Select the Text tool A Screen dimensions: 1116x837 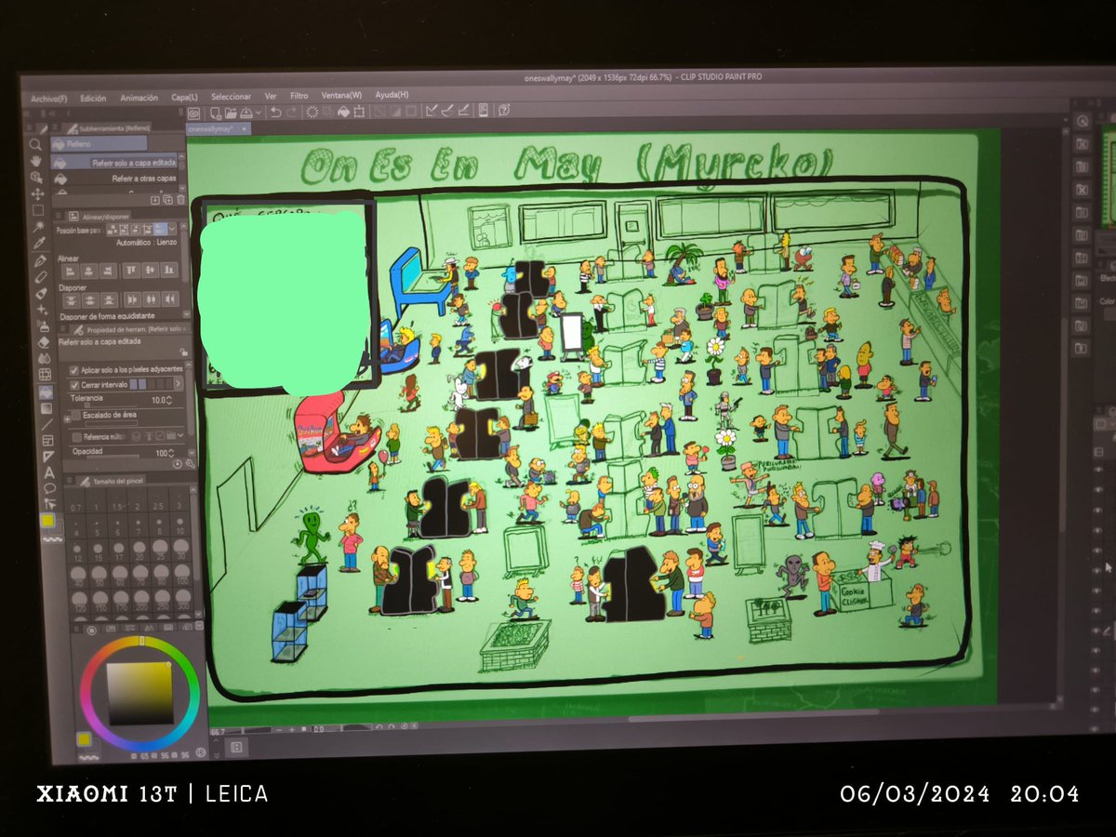tap(49, 472)
